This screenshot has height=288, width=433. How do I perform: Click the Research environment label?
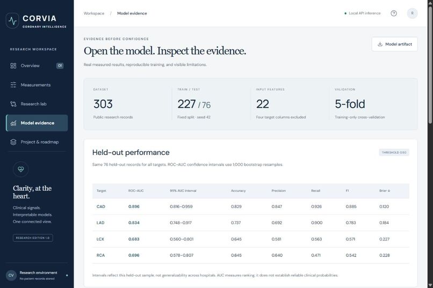[x=38, y=272]
